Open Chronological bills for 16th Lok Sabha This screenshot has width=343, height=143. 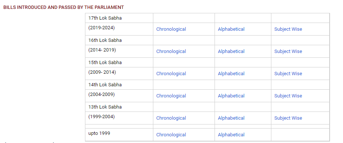(171, 51)
